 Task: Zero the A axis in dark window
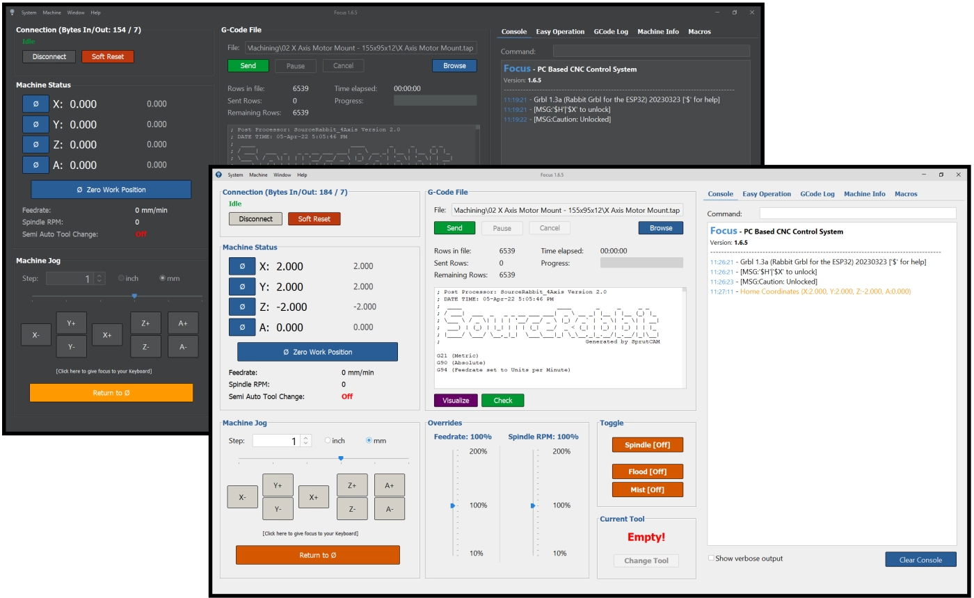coord(36,165)
